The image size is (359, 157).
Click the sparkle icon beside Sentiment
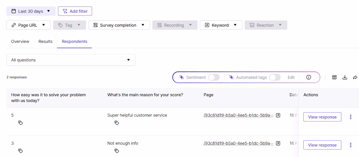[181, 77]
